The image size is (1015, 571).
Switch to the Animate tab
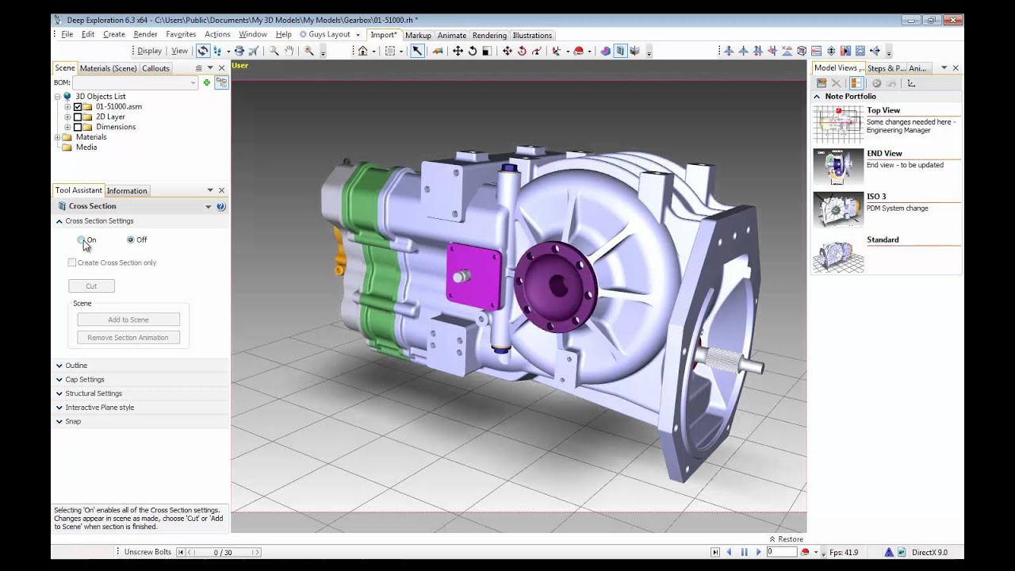tap(452, 35)
